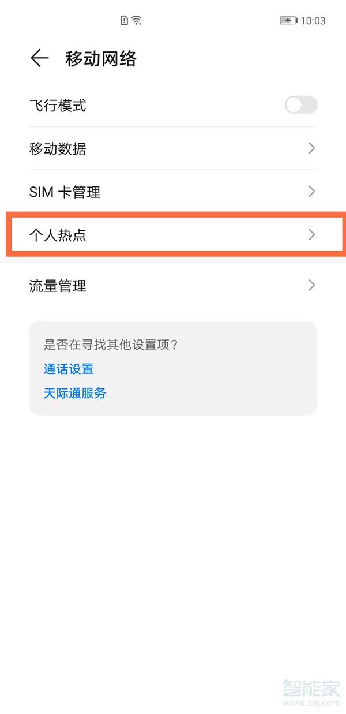Click the 是否在寻找其他设置项 suggestion panel
346x714 pixels.
pos(173,368)
